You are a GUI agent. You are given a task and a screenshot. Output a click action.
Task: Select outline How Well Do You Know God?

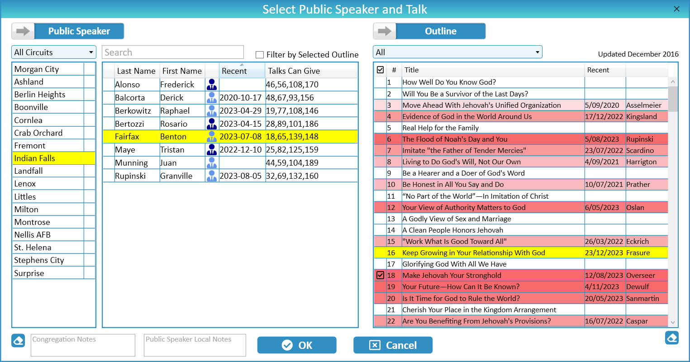(521, 82)
